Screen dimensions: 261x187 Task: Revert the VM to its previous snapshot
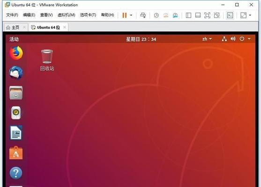pos(165,15)
